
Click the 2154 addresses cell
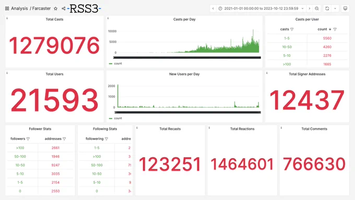[x=55, y=182]
